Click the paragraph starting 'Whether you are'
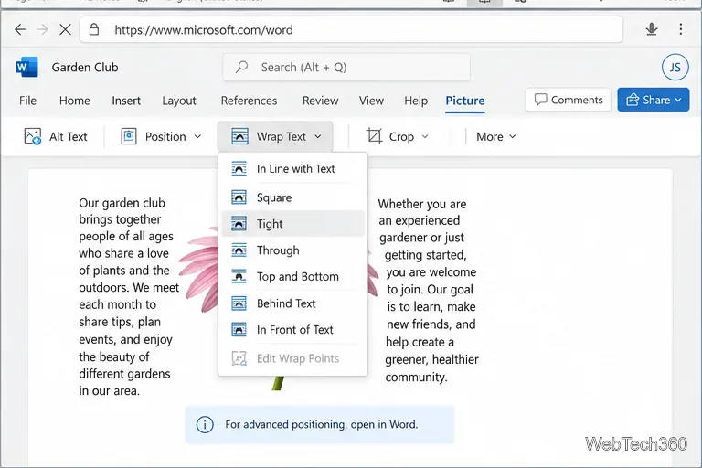The width and height of the screenshot is (702, 468). click(x=429, y=290)
